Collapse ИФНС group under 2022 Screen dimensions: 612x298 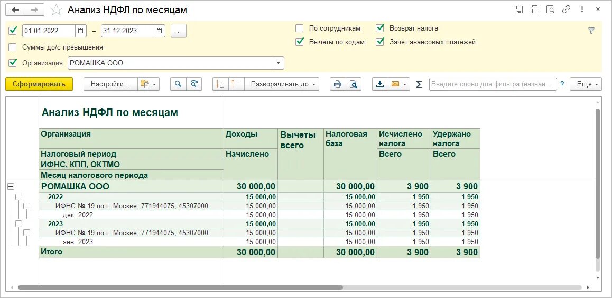[27, 206]
